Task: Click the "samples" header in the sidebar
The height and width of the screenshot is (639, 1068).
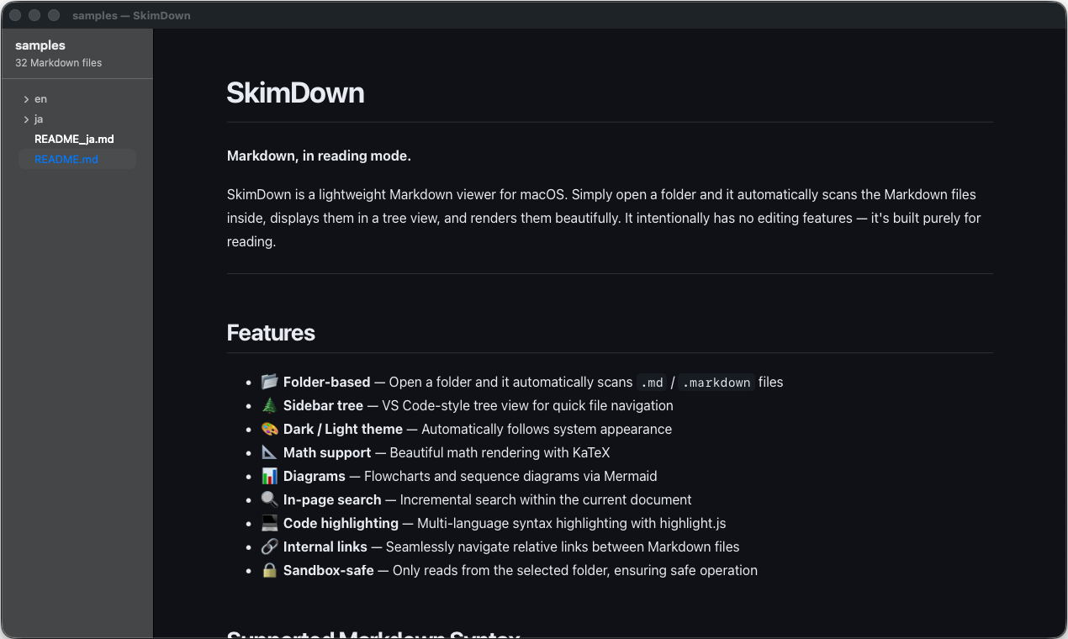Action: tap(40, 45)
